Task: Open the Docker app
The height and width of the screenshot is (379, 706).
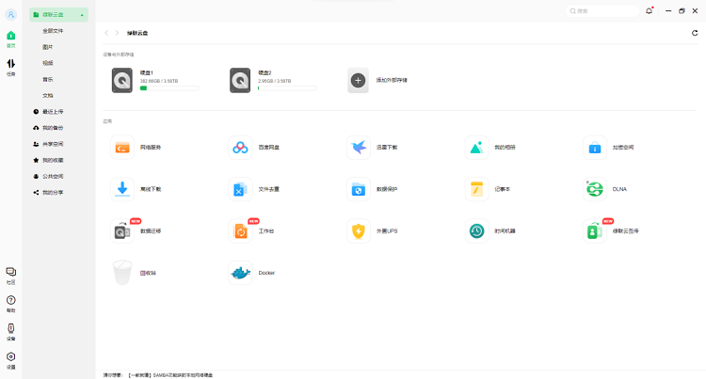Action: 241,273
